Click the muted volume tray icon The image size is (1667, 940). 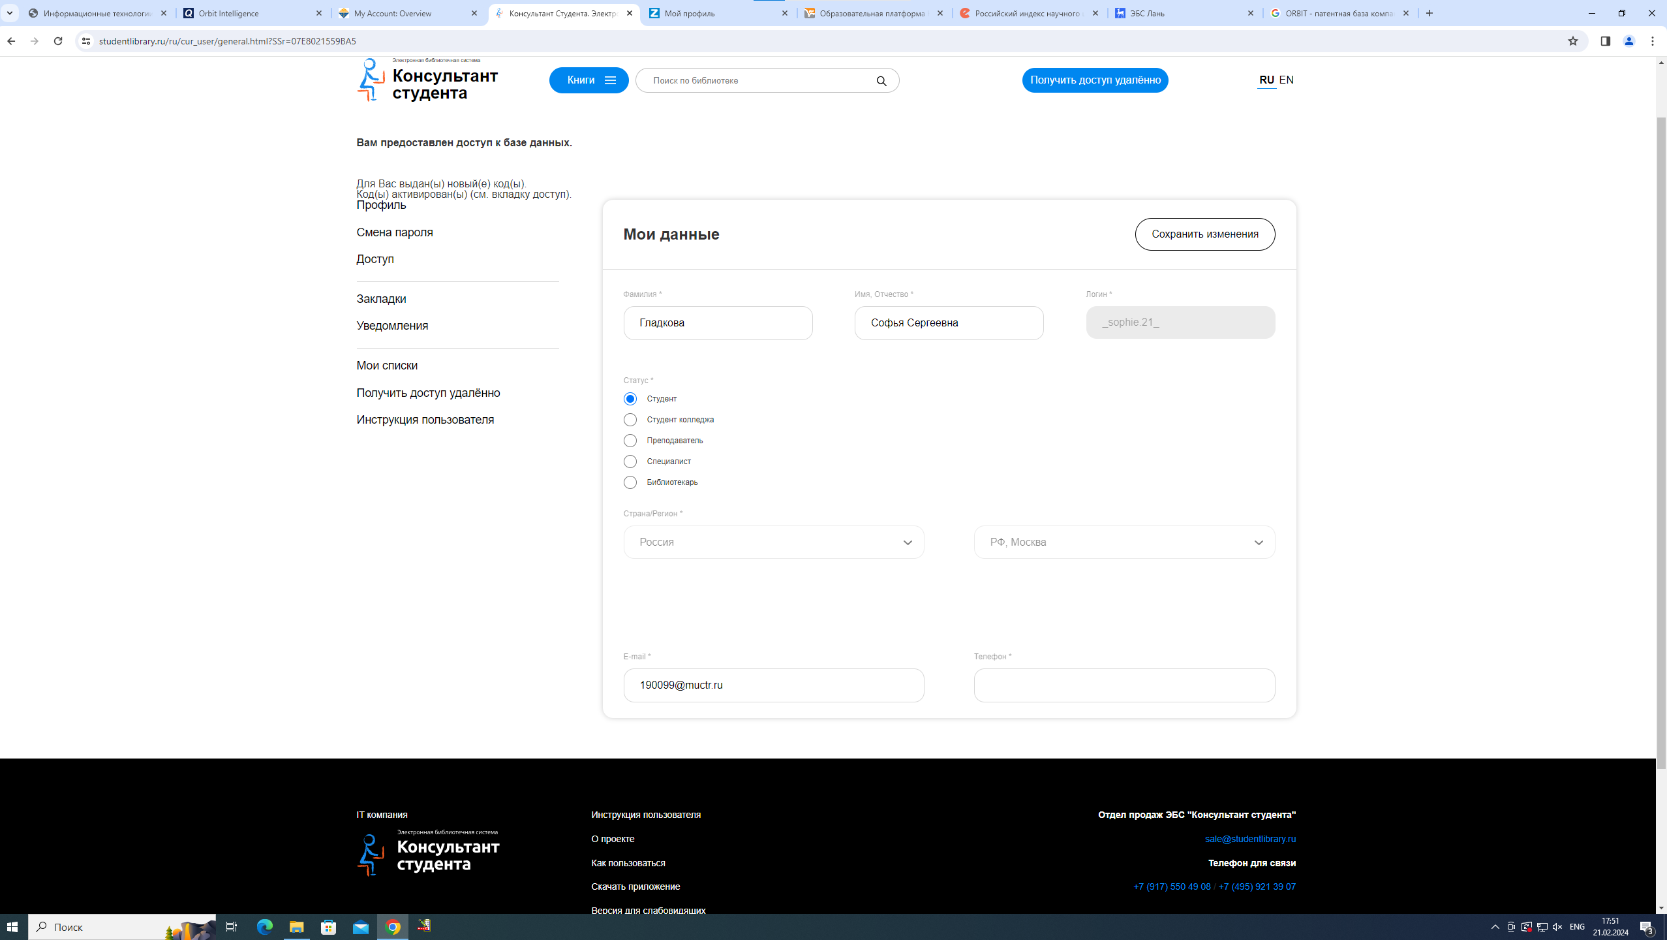pos(1557,927)
